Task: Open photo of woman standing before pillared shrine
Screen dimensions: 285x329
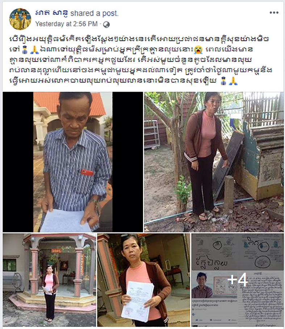Action: point(50,280)
